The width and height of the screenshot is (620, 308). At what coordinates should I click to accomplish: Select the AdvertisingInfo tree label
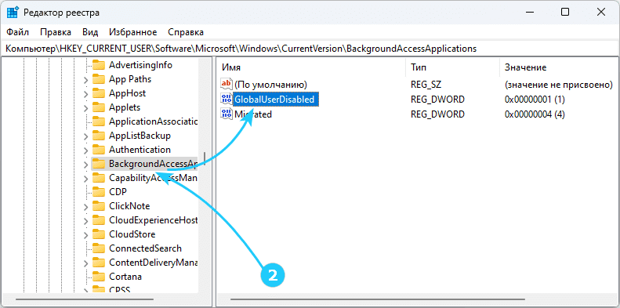[x=140, y=65]
